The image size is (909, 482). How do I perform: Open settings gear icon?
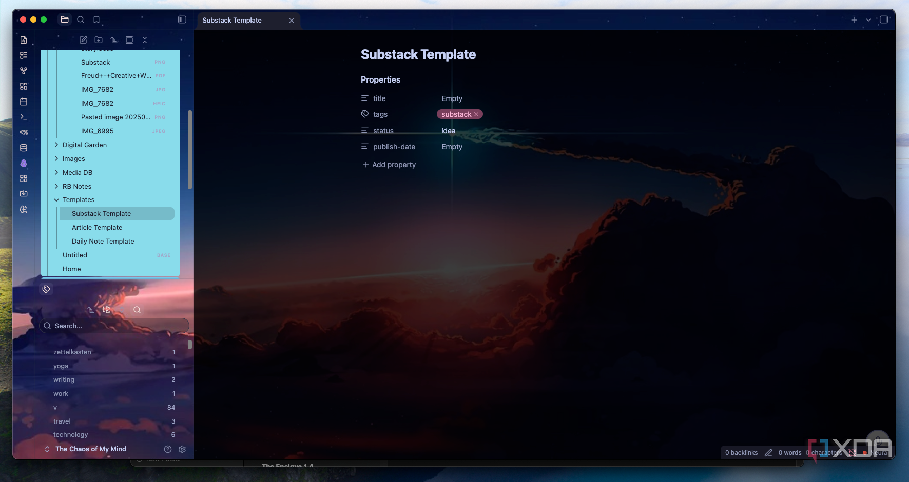pos(182,449)
